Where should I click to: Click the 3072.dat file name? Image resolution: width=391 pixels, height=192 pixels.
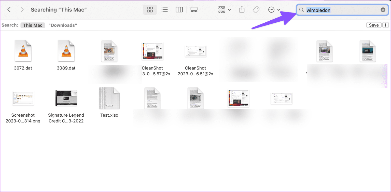(23, 68)
